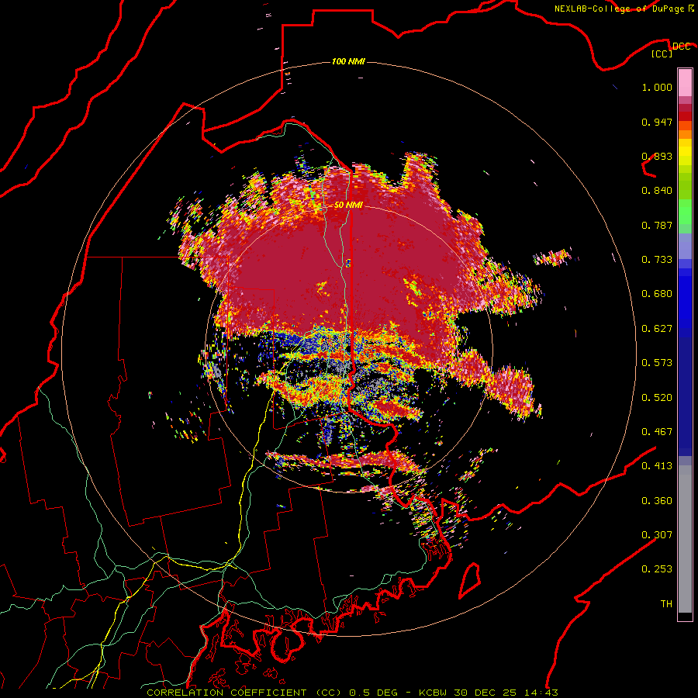Click the KCBW 30 DEC 25 14:43 timestamp
The height and width of the screenshot is (698, 698).
489,693
